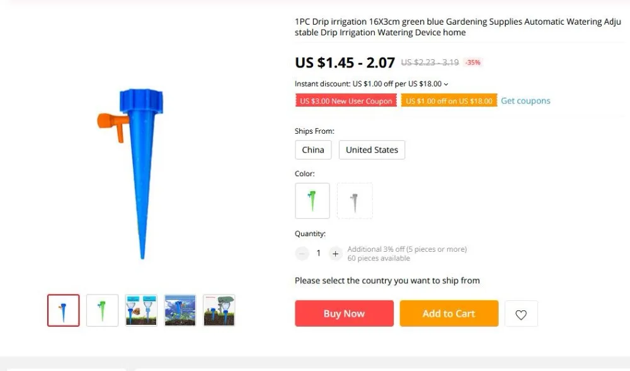
Task: Decrease quantity with the minus button
Action: click(302, 254)
